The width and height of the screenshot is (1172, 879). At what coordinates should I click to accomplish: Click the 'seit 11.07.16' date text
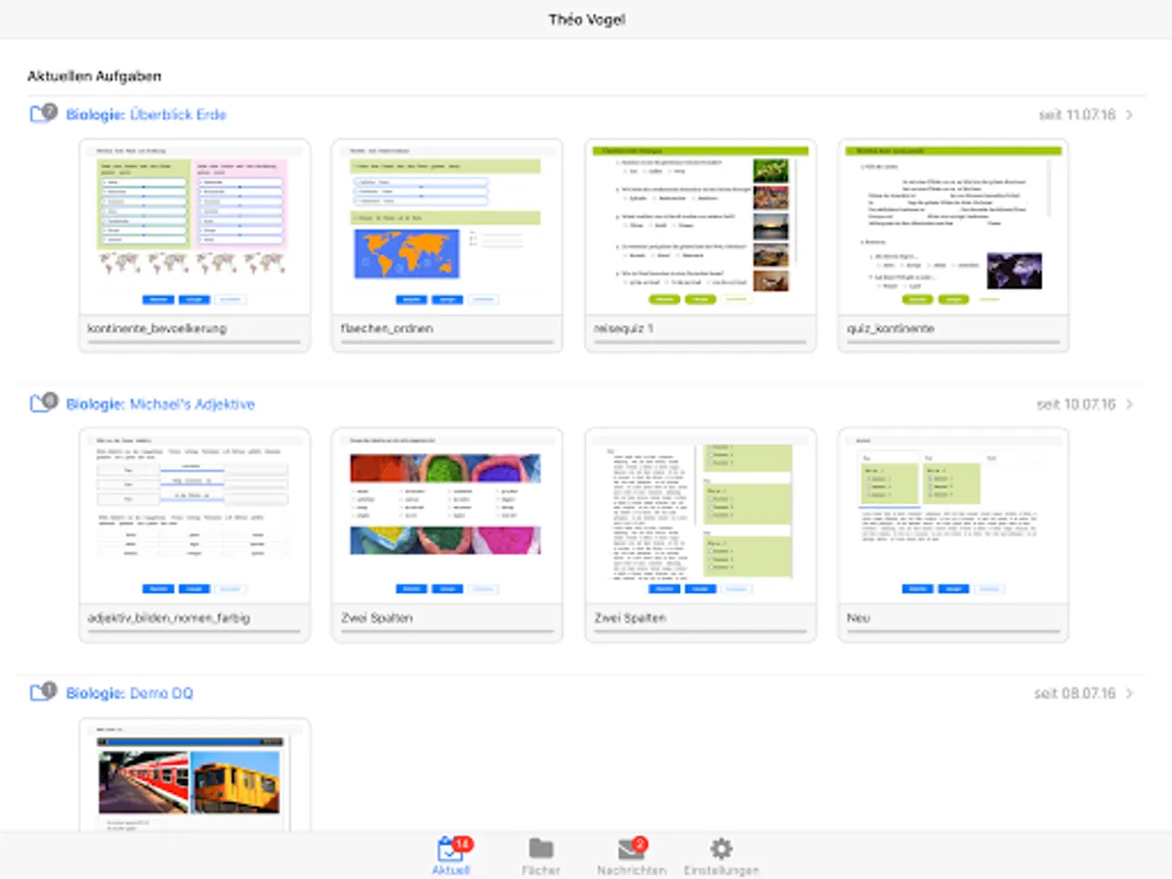pos(1076,115)
